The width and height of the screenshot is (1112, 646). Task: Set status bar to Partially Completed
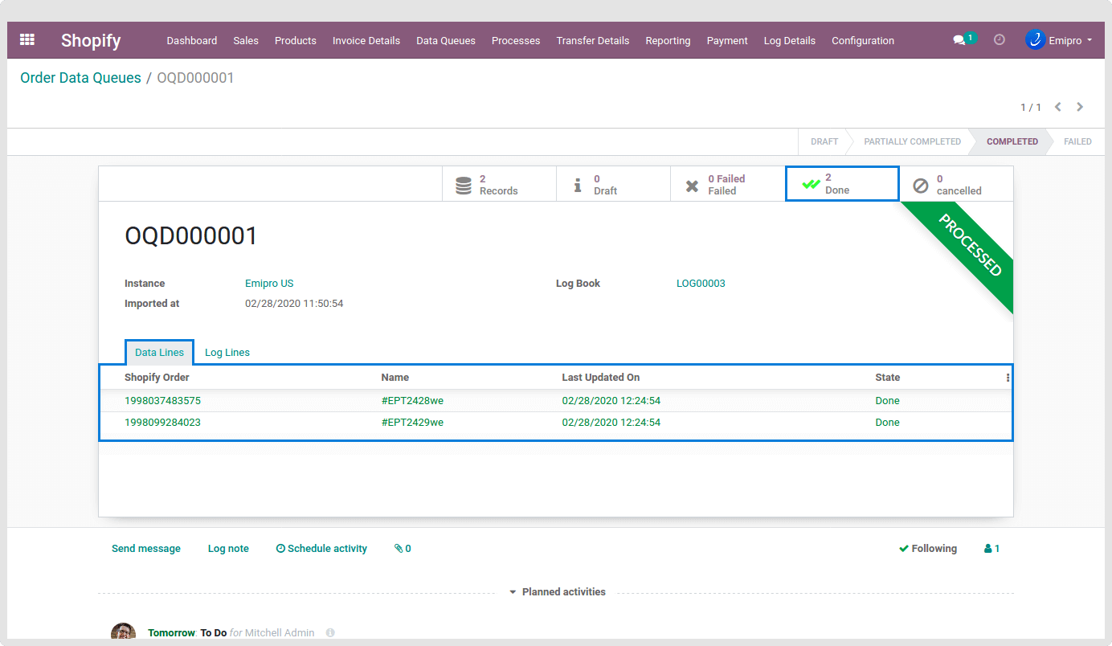pyautogui.click(x=912, y=141)
